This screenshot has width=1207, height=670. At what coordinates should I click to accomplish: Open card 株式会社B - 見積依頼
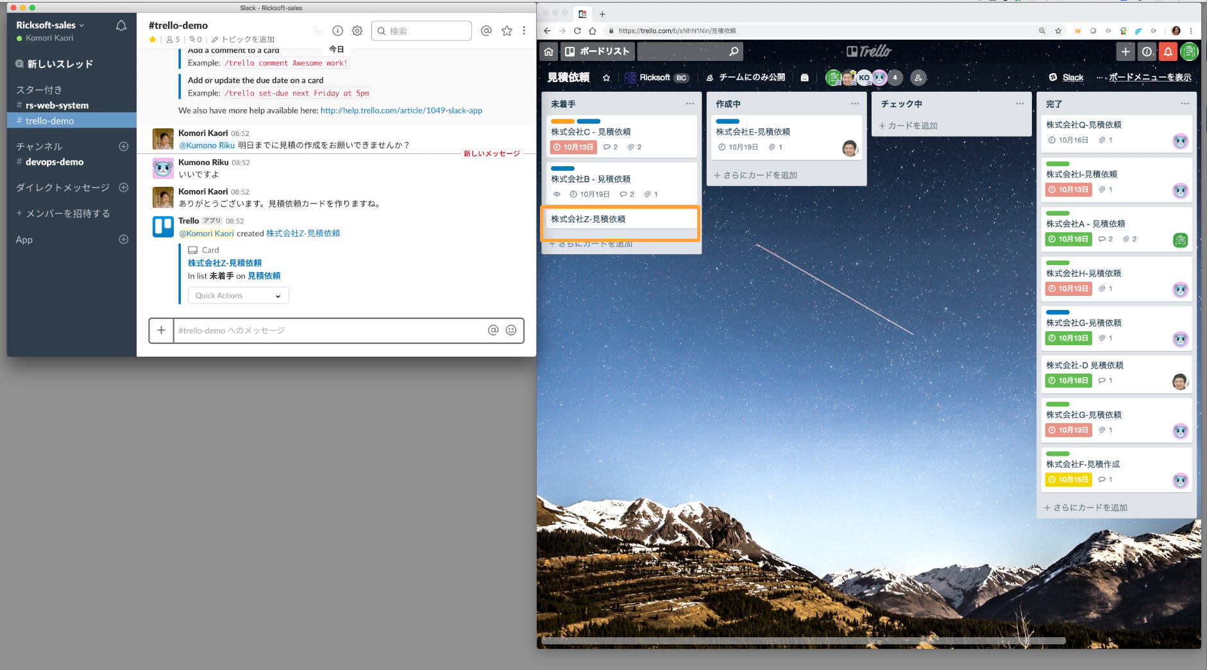tap(621, 183)
